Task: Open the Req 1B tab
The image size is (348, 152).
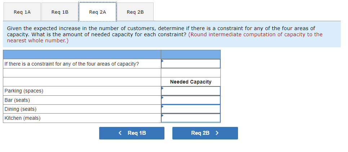Action: 60,12
